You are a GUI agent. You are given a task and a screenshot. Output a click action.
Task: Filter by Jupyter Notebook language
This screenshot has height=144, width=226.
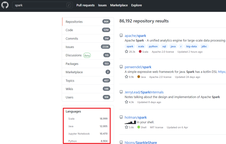pos(88,134)
